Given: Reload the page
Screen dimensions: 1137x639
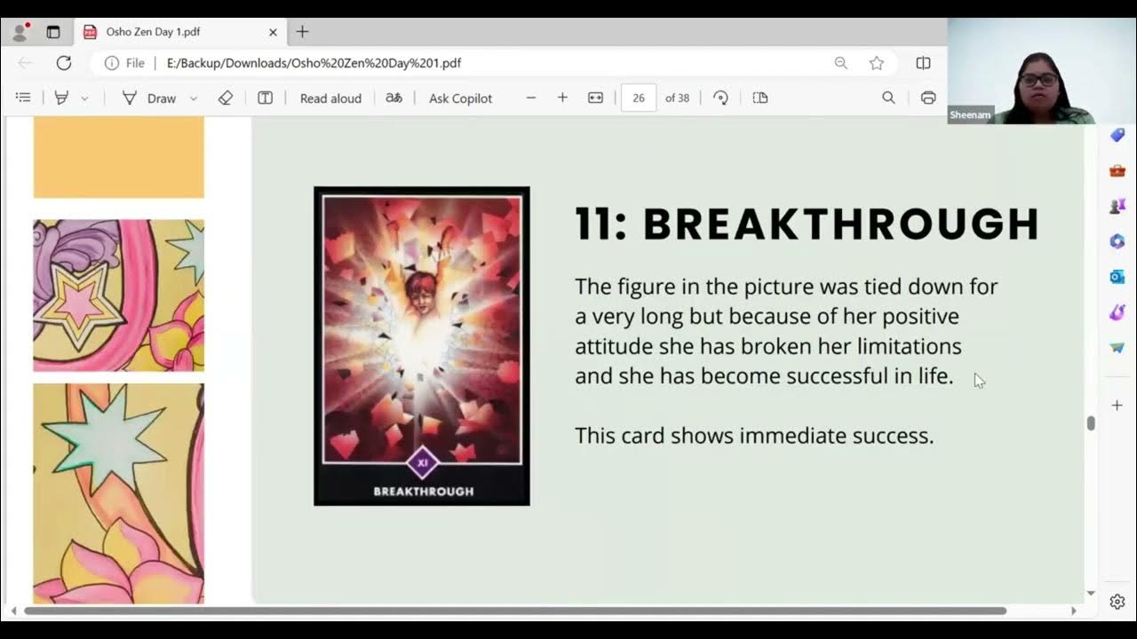Looking at the screenshot, I should coord(64,63).
